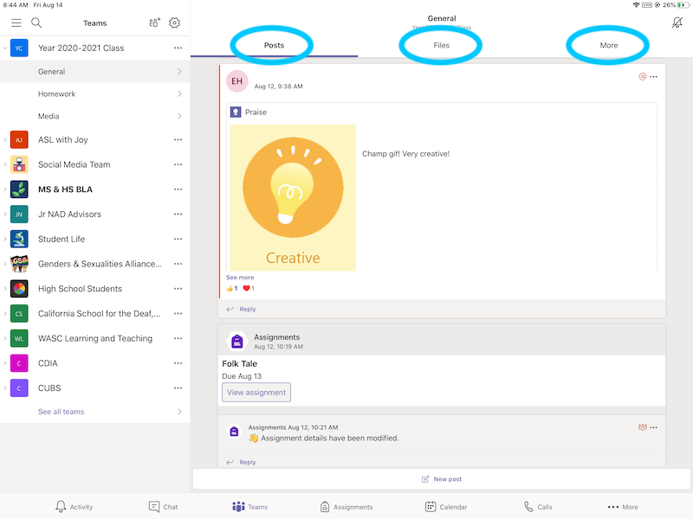Expand the Student Life team
Viewport: 693px width, 519px height.
click(5, 239)
